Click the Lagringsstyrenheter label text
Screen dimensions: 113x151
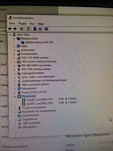[33, 73]
